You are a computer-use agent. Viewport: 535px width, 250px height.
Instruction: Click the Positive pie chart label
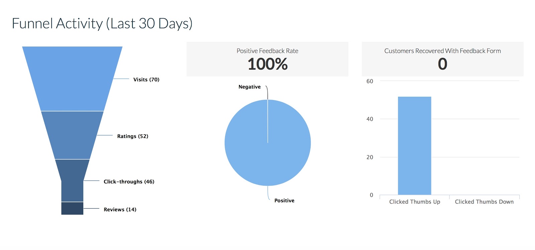[x=284, y=201]
